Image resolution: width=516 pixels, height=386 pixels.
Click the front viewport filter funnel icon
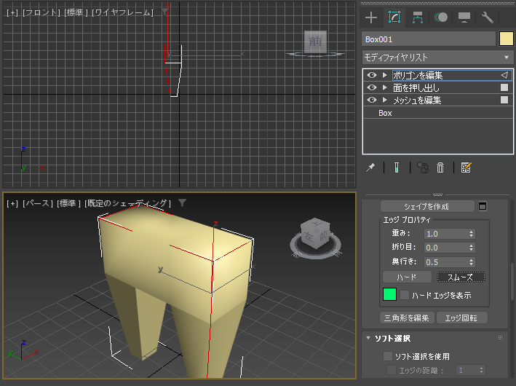click(164, 12)
